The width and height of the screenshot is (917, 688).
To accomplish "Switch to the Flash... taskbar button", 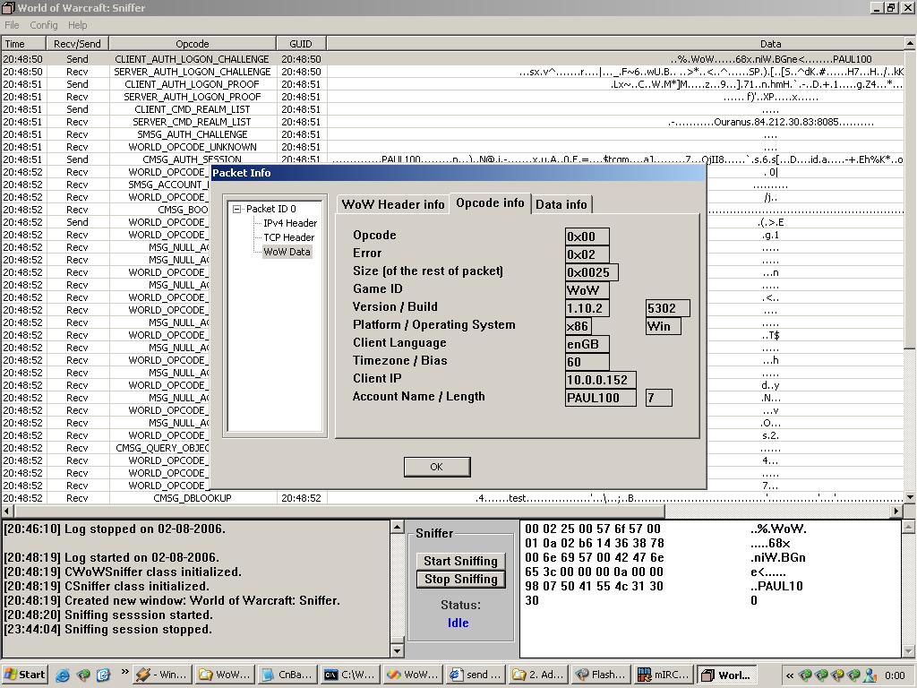I will (602, 675).
